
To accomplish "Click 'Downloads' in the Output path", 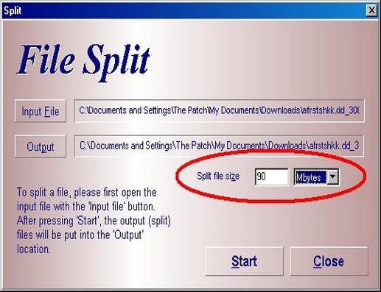I will coord(287,146).
